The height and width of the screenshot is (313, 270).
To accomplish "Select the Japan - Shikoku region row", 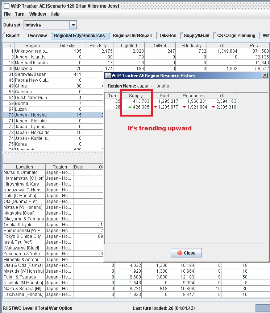I will (x=53, y=121).
